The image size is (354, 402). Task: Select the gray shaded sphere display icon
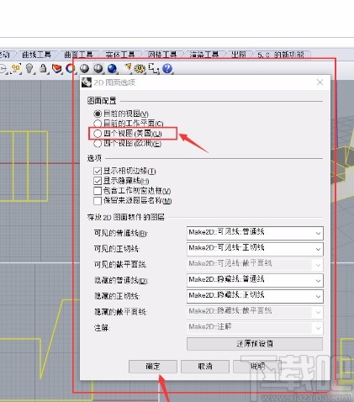point(84,68)
